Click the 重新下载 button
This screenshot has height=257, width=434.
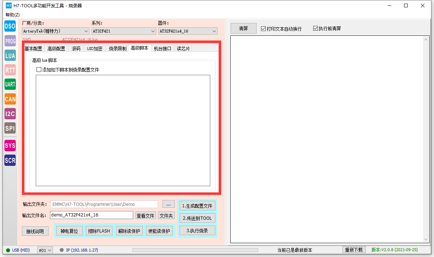354,250
